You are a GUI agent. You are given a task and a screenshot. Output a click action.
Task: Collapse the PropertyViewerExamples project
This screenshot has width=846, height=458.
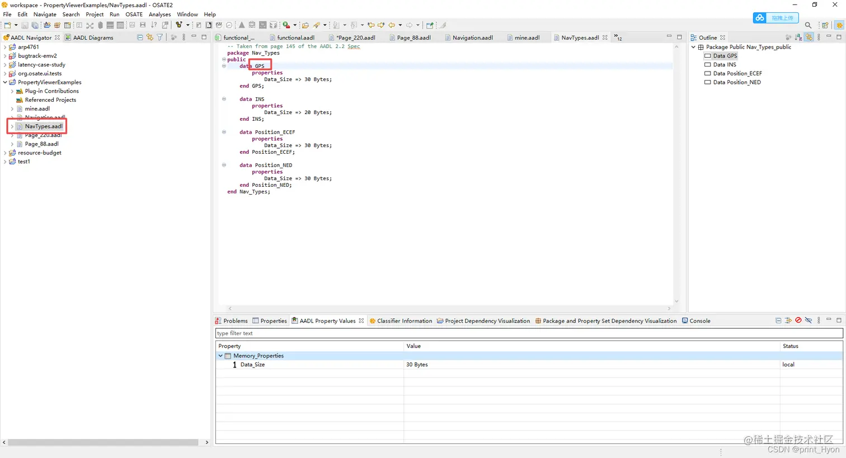pyautogui.click(x=5, y=82)
